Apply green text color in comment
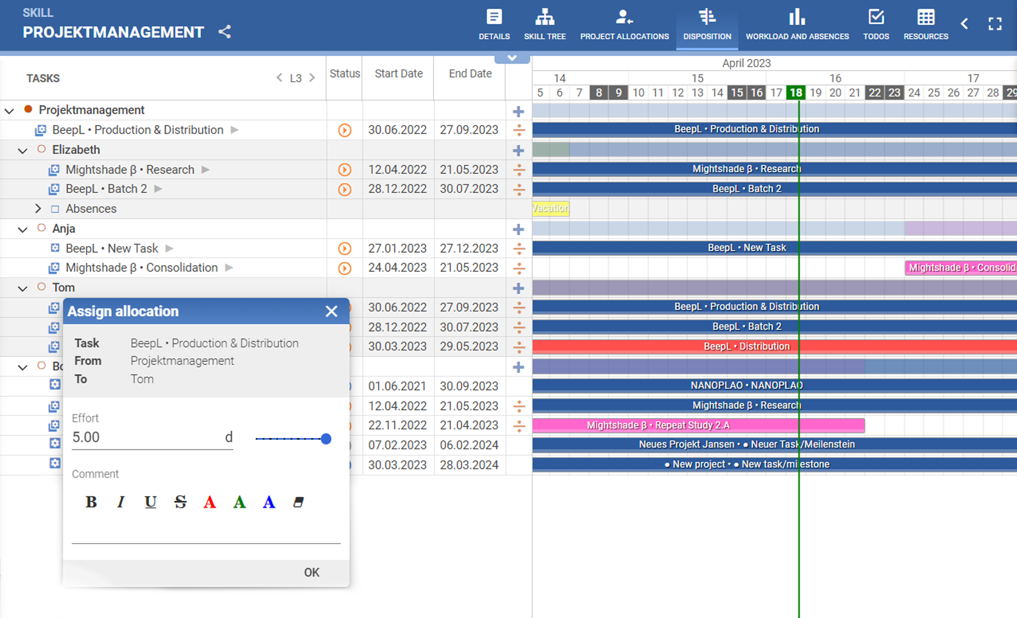Image resolution: width=1017 pixels, height=618 pixels. [239, 502]
